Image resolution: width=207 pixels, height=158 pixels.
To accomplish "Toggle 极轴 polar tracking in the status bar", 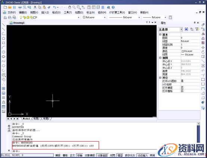I will pos(80,155).
